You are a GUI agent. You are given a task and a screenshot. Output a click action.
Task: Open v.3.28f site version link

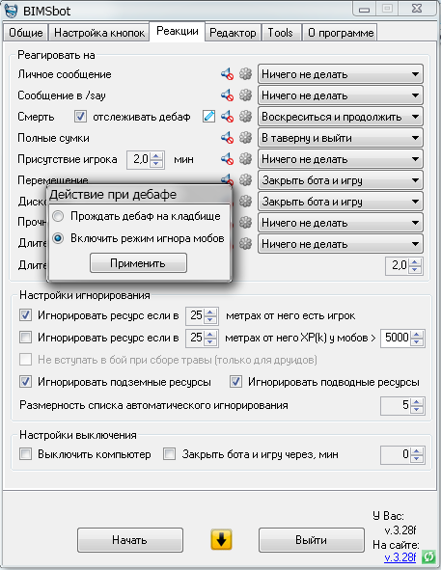400,556
